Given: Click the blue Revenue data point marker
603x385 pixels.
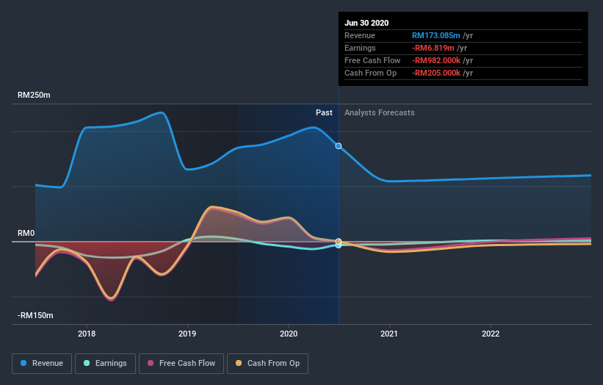Looking at the screenshot, I should (339, 146).
